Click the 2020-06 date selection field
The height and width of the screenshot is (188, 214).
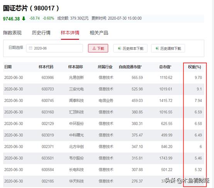point(54,48)
